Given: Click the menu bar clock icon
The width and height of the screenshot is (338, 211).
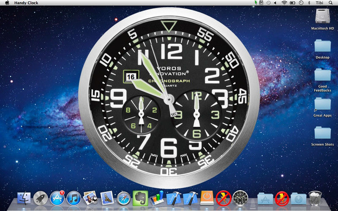Looking at the screenshot, I should 301,3.
